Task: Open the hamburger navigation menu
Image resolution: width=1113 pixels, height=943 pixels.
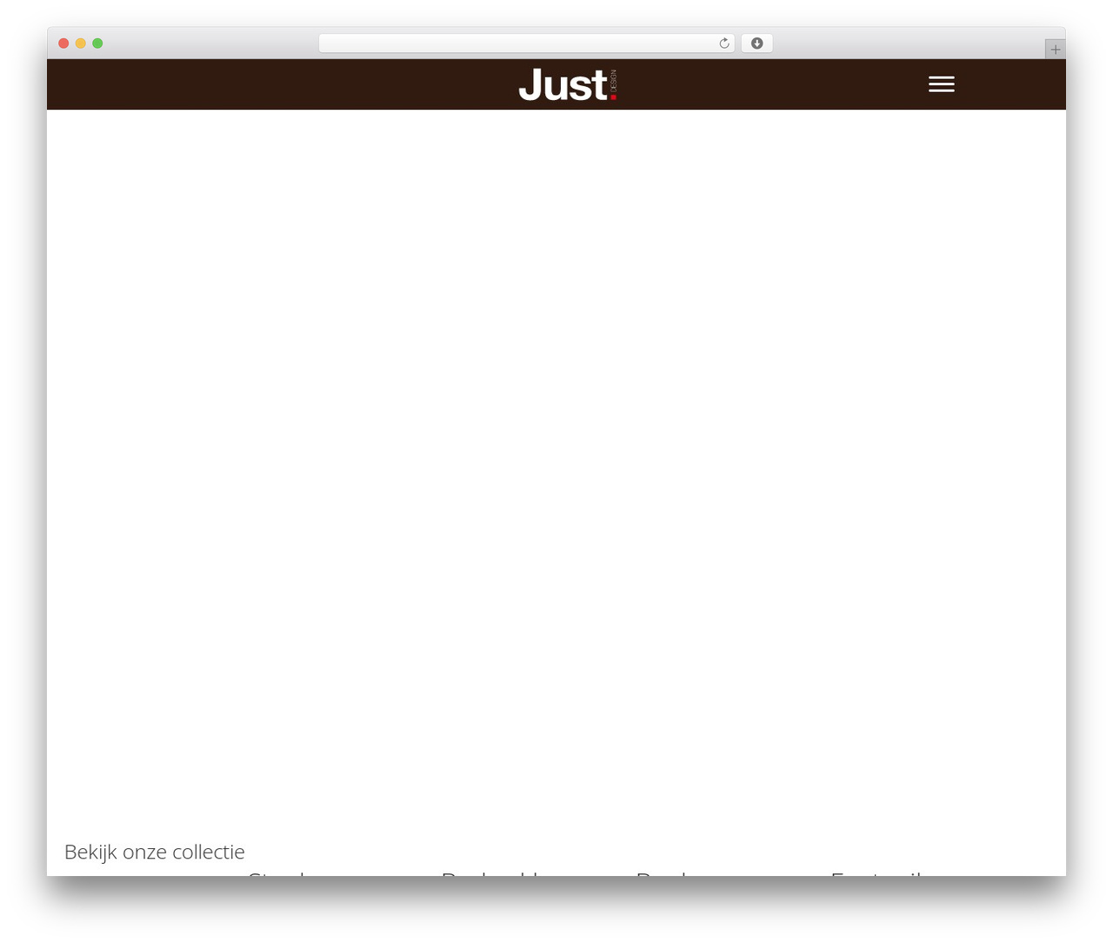Action: point(941,84)
